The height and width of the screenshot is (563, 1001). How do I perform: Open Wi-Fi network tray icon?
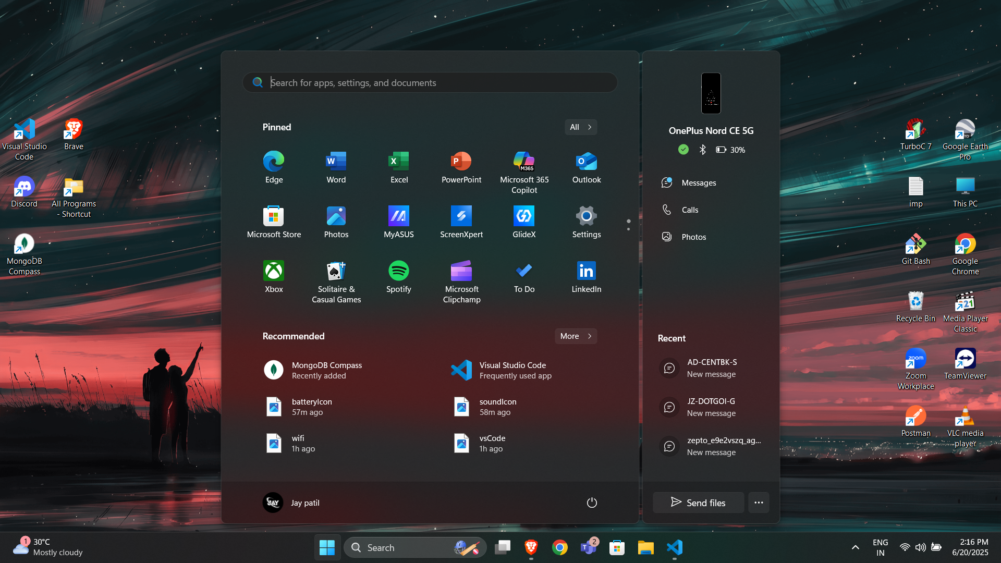(x=905, y=547)
